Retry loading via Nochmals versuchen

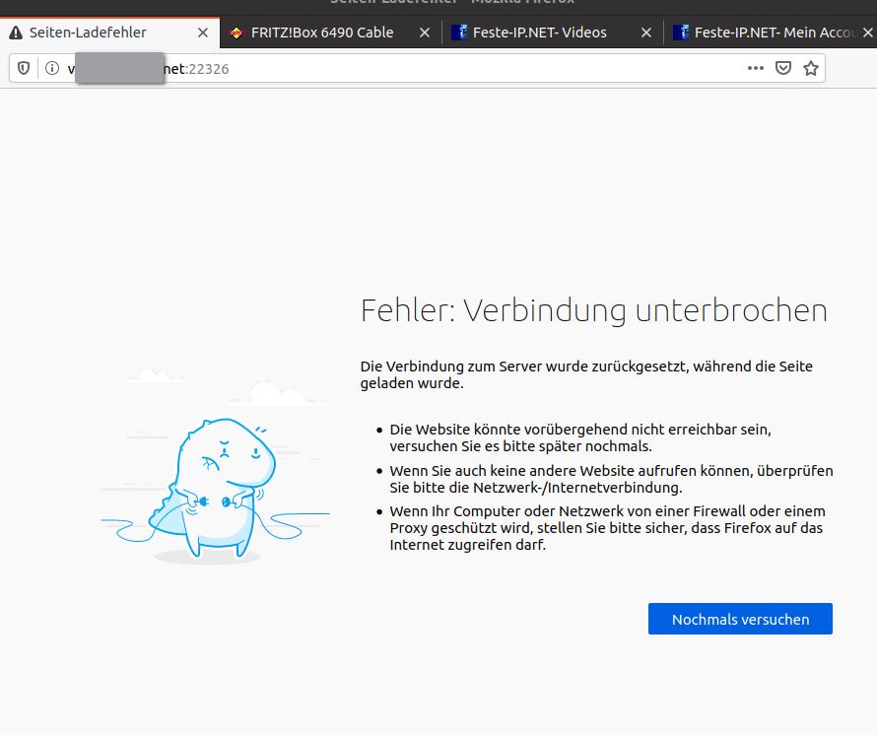click(740, 619)
